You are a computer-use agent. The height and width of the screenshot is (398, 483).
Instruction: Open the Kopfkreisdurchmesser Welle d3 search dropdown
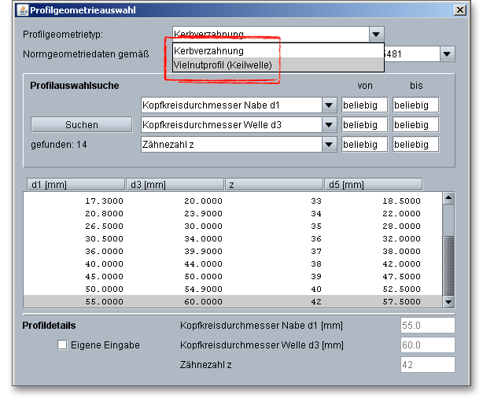329,125
